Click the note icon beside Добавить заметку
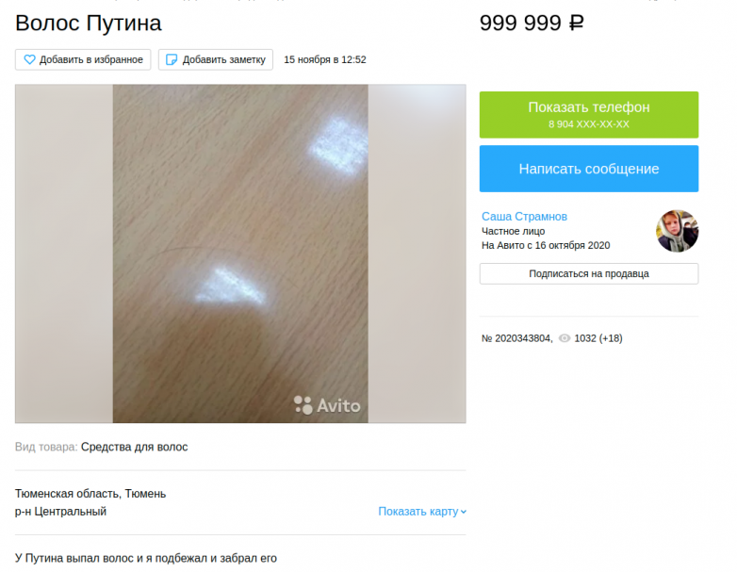The height and width of the screenshot is (572, 737). pyautogui.click(x=172, y=59)
